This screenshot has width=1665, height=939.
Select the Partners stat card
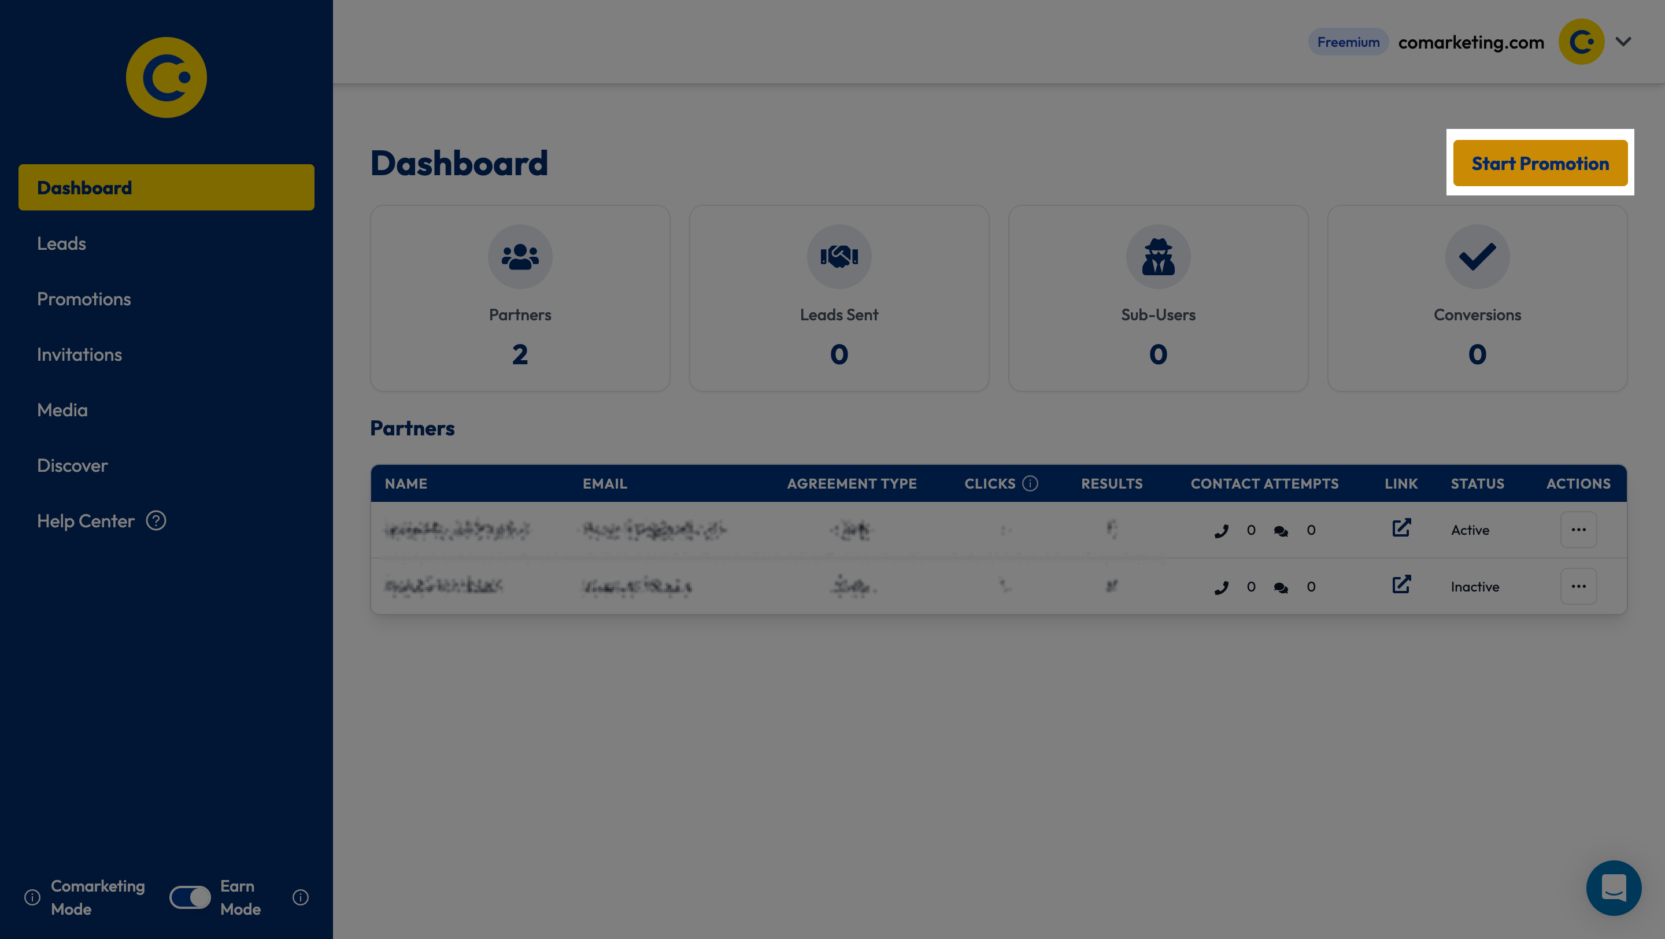[520, 298]
